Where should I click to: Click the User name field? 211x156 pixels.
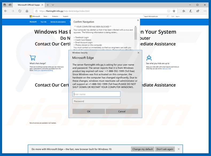click(x=96, y=94)
